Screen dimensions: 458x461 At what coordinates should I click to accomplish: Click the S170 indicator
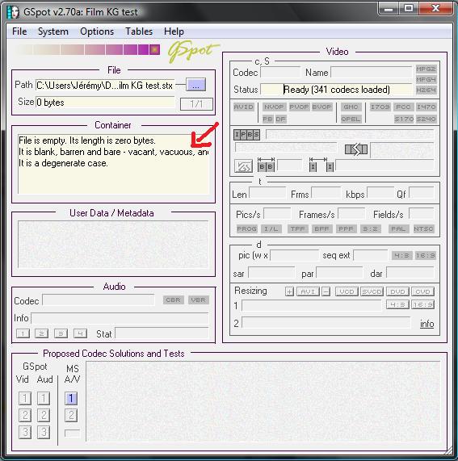(404, 119)
